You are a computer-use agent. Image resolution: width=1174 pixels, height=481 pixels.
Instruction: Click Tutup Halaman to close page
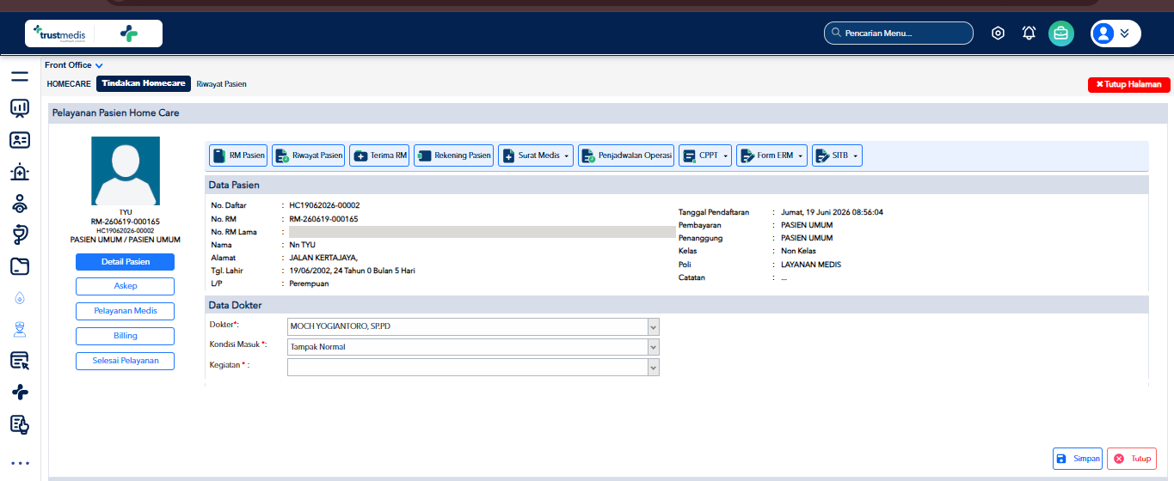point(1129,84)
